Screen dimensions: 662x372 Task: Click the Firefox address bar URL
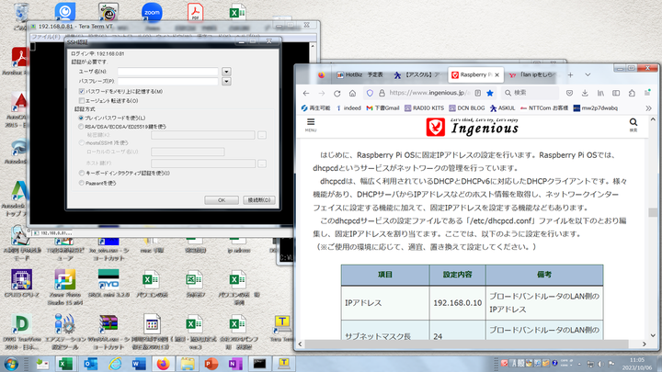[x=428, y=93]
